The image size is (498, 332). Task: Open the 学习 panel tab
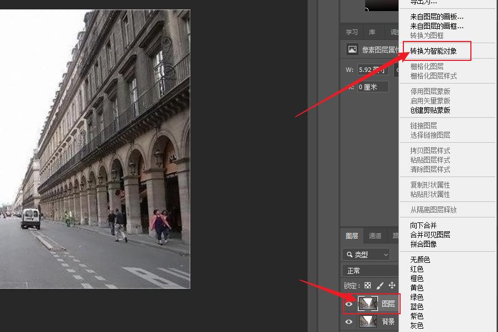(x=352, y=32)
